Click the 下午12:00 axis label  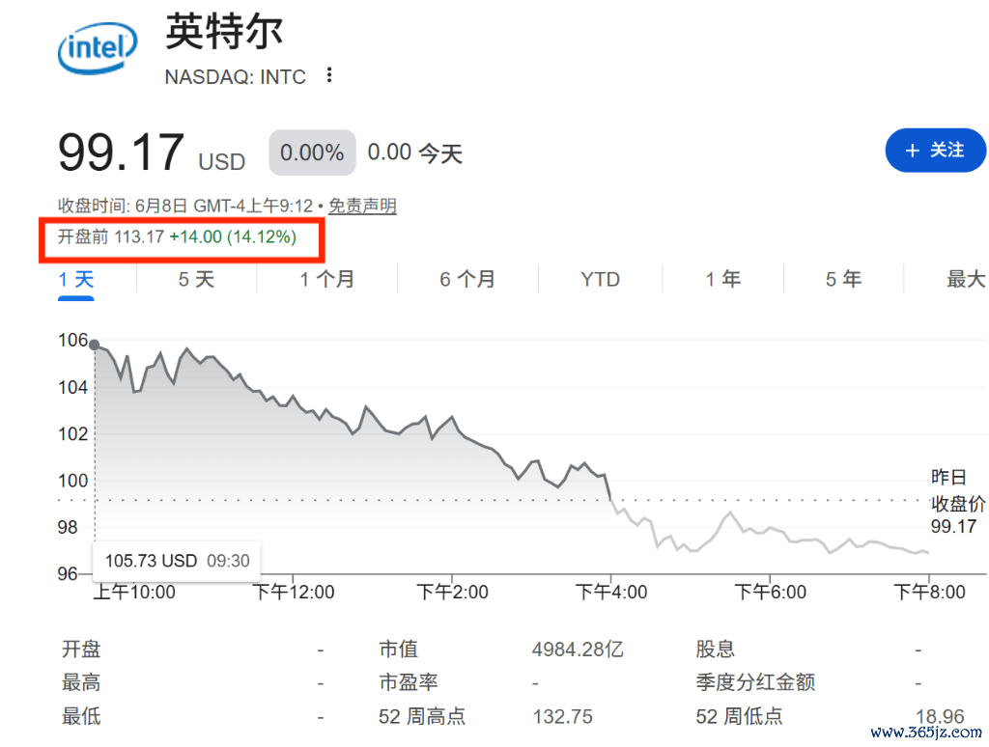tap(294, 593)
